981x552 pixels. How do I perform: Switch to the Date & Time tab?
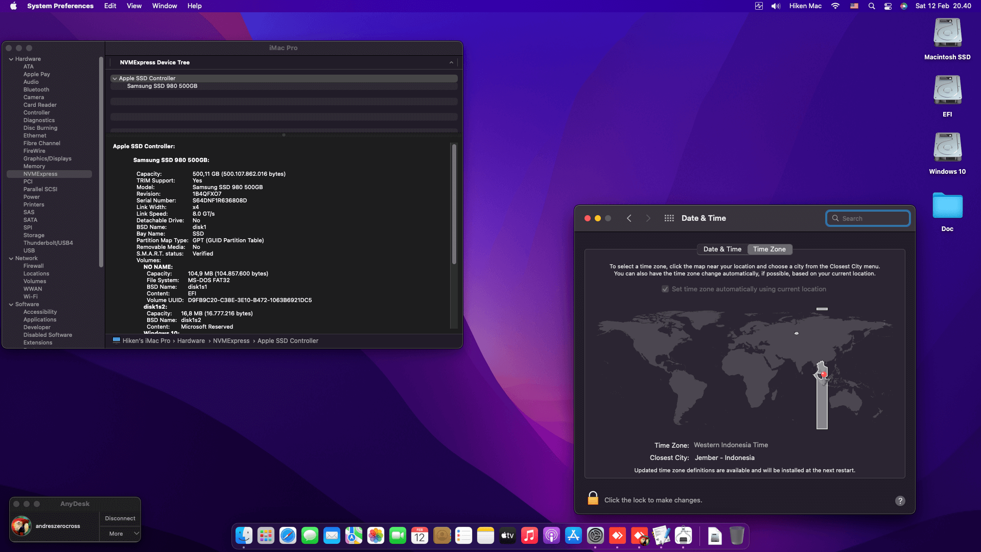click(x=722, y=249)
